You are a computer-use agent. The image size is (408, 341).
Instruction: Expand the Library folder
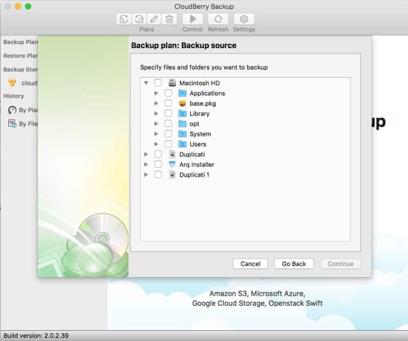[156, 113]
